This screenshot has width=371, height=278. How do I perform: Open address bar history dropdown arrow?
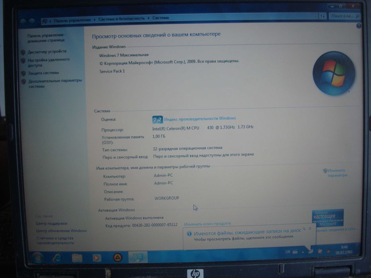pos(315,16)
